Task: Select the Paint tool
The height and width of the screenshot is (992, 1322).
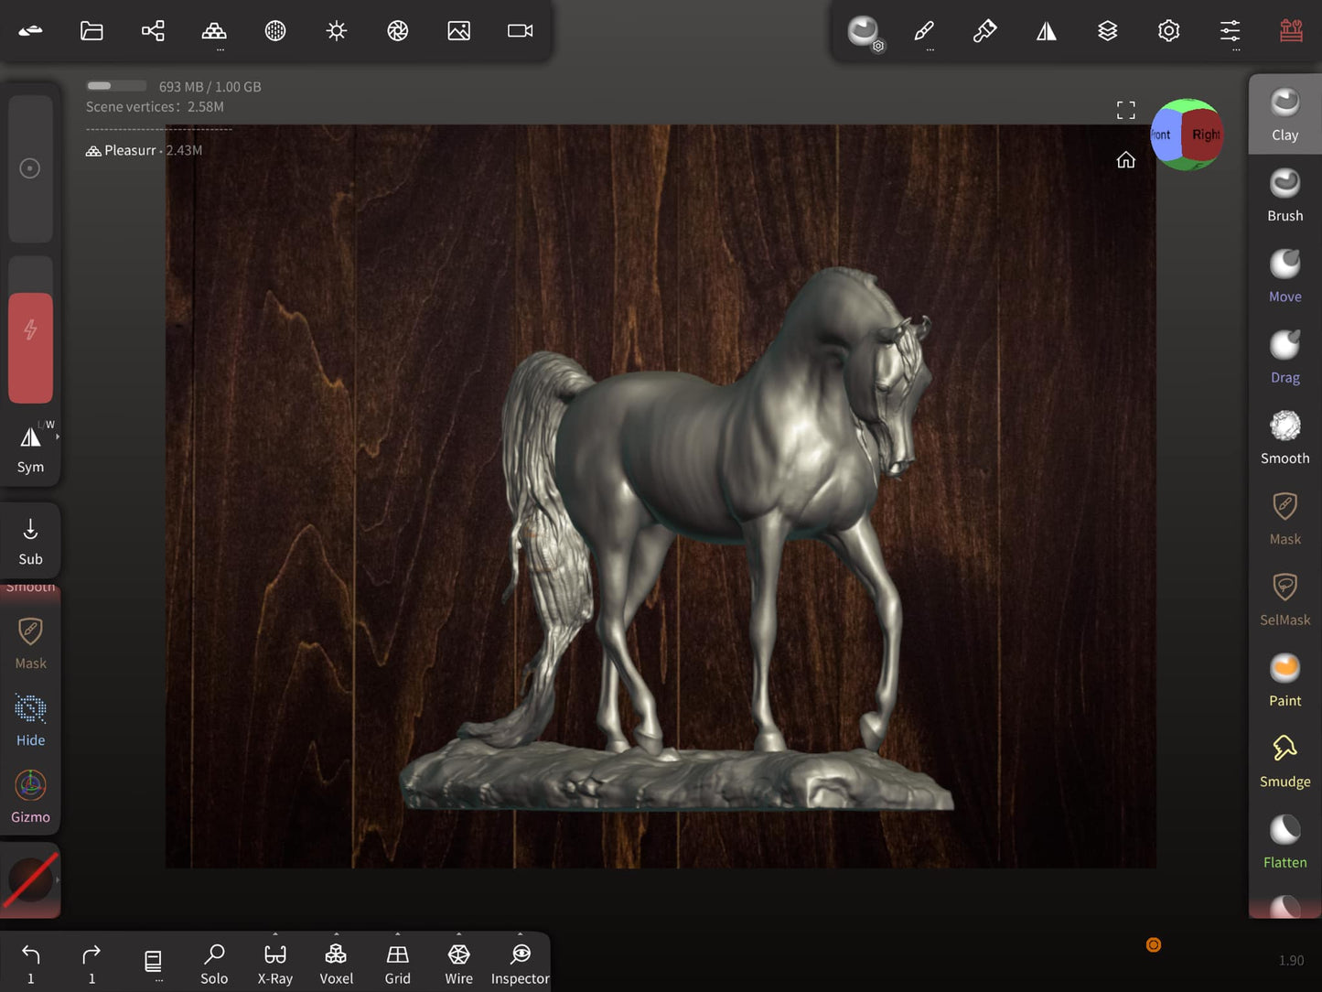Action: click(x=1285, y=680)
